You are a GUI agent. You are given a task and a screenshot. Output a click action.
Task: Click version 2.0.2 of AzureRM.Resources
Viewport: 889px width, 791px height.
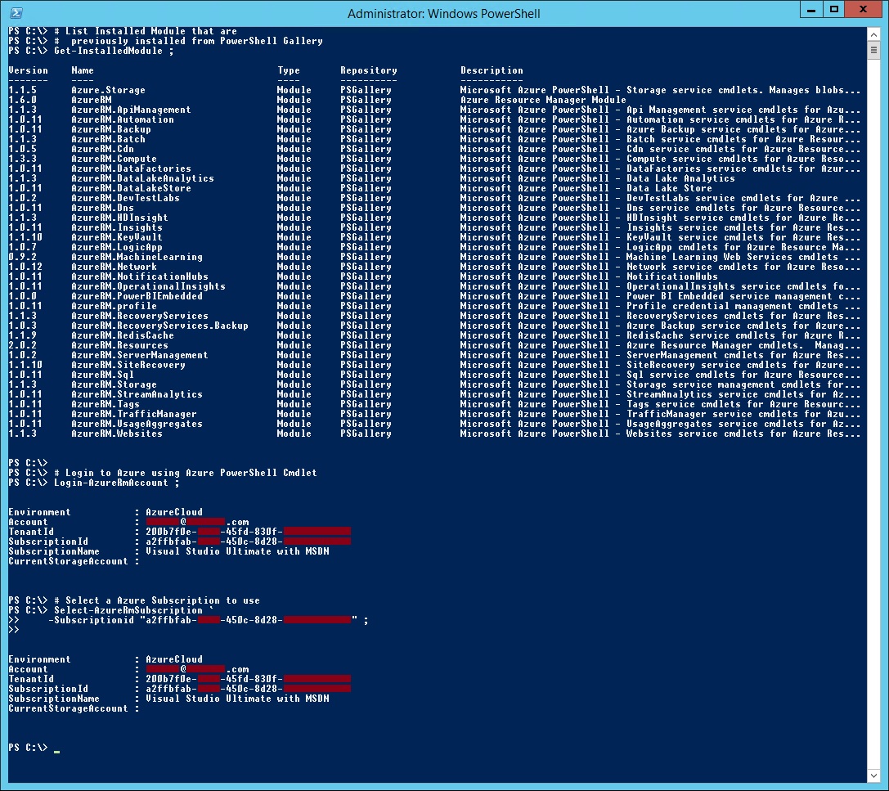pyautogui.click(x=23, y=345)
